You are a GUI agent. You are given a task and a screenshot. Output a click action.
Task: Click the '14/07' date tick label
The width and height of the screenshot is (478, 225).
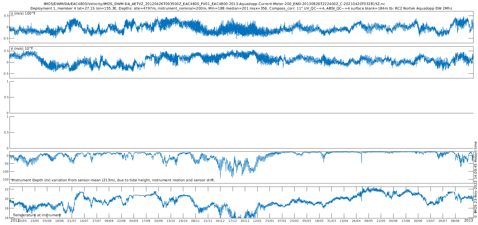84,221
